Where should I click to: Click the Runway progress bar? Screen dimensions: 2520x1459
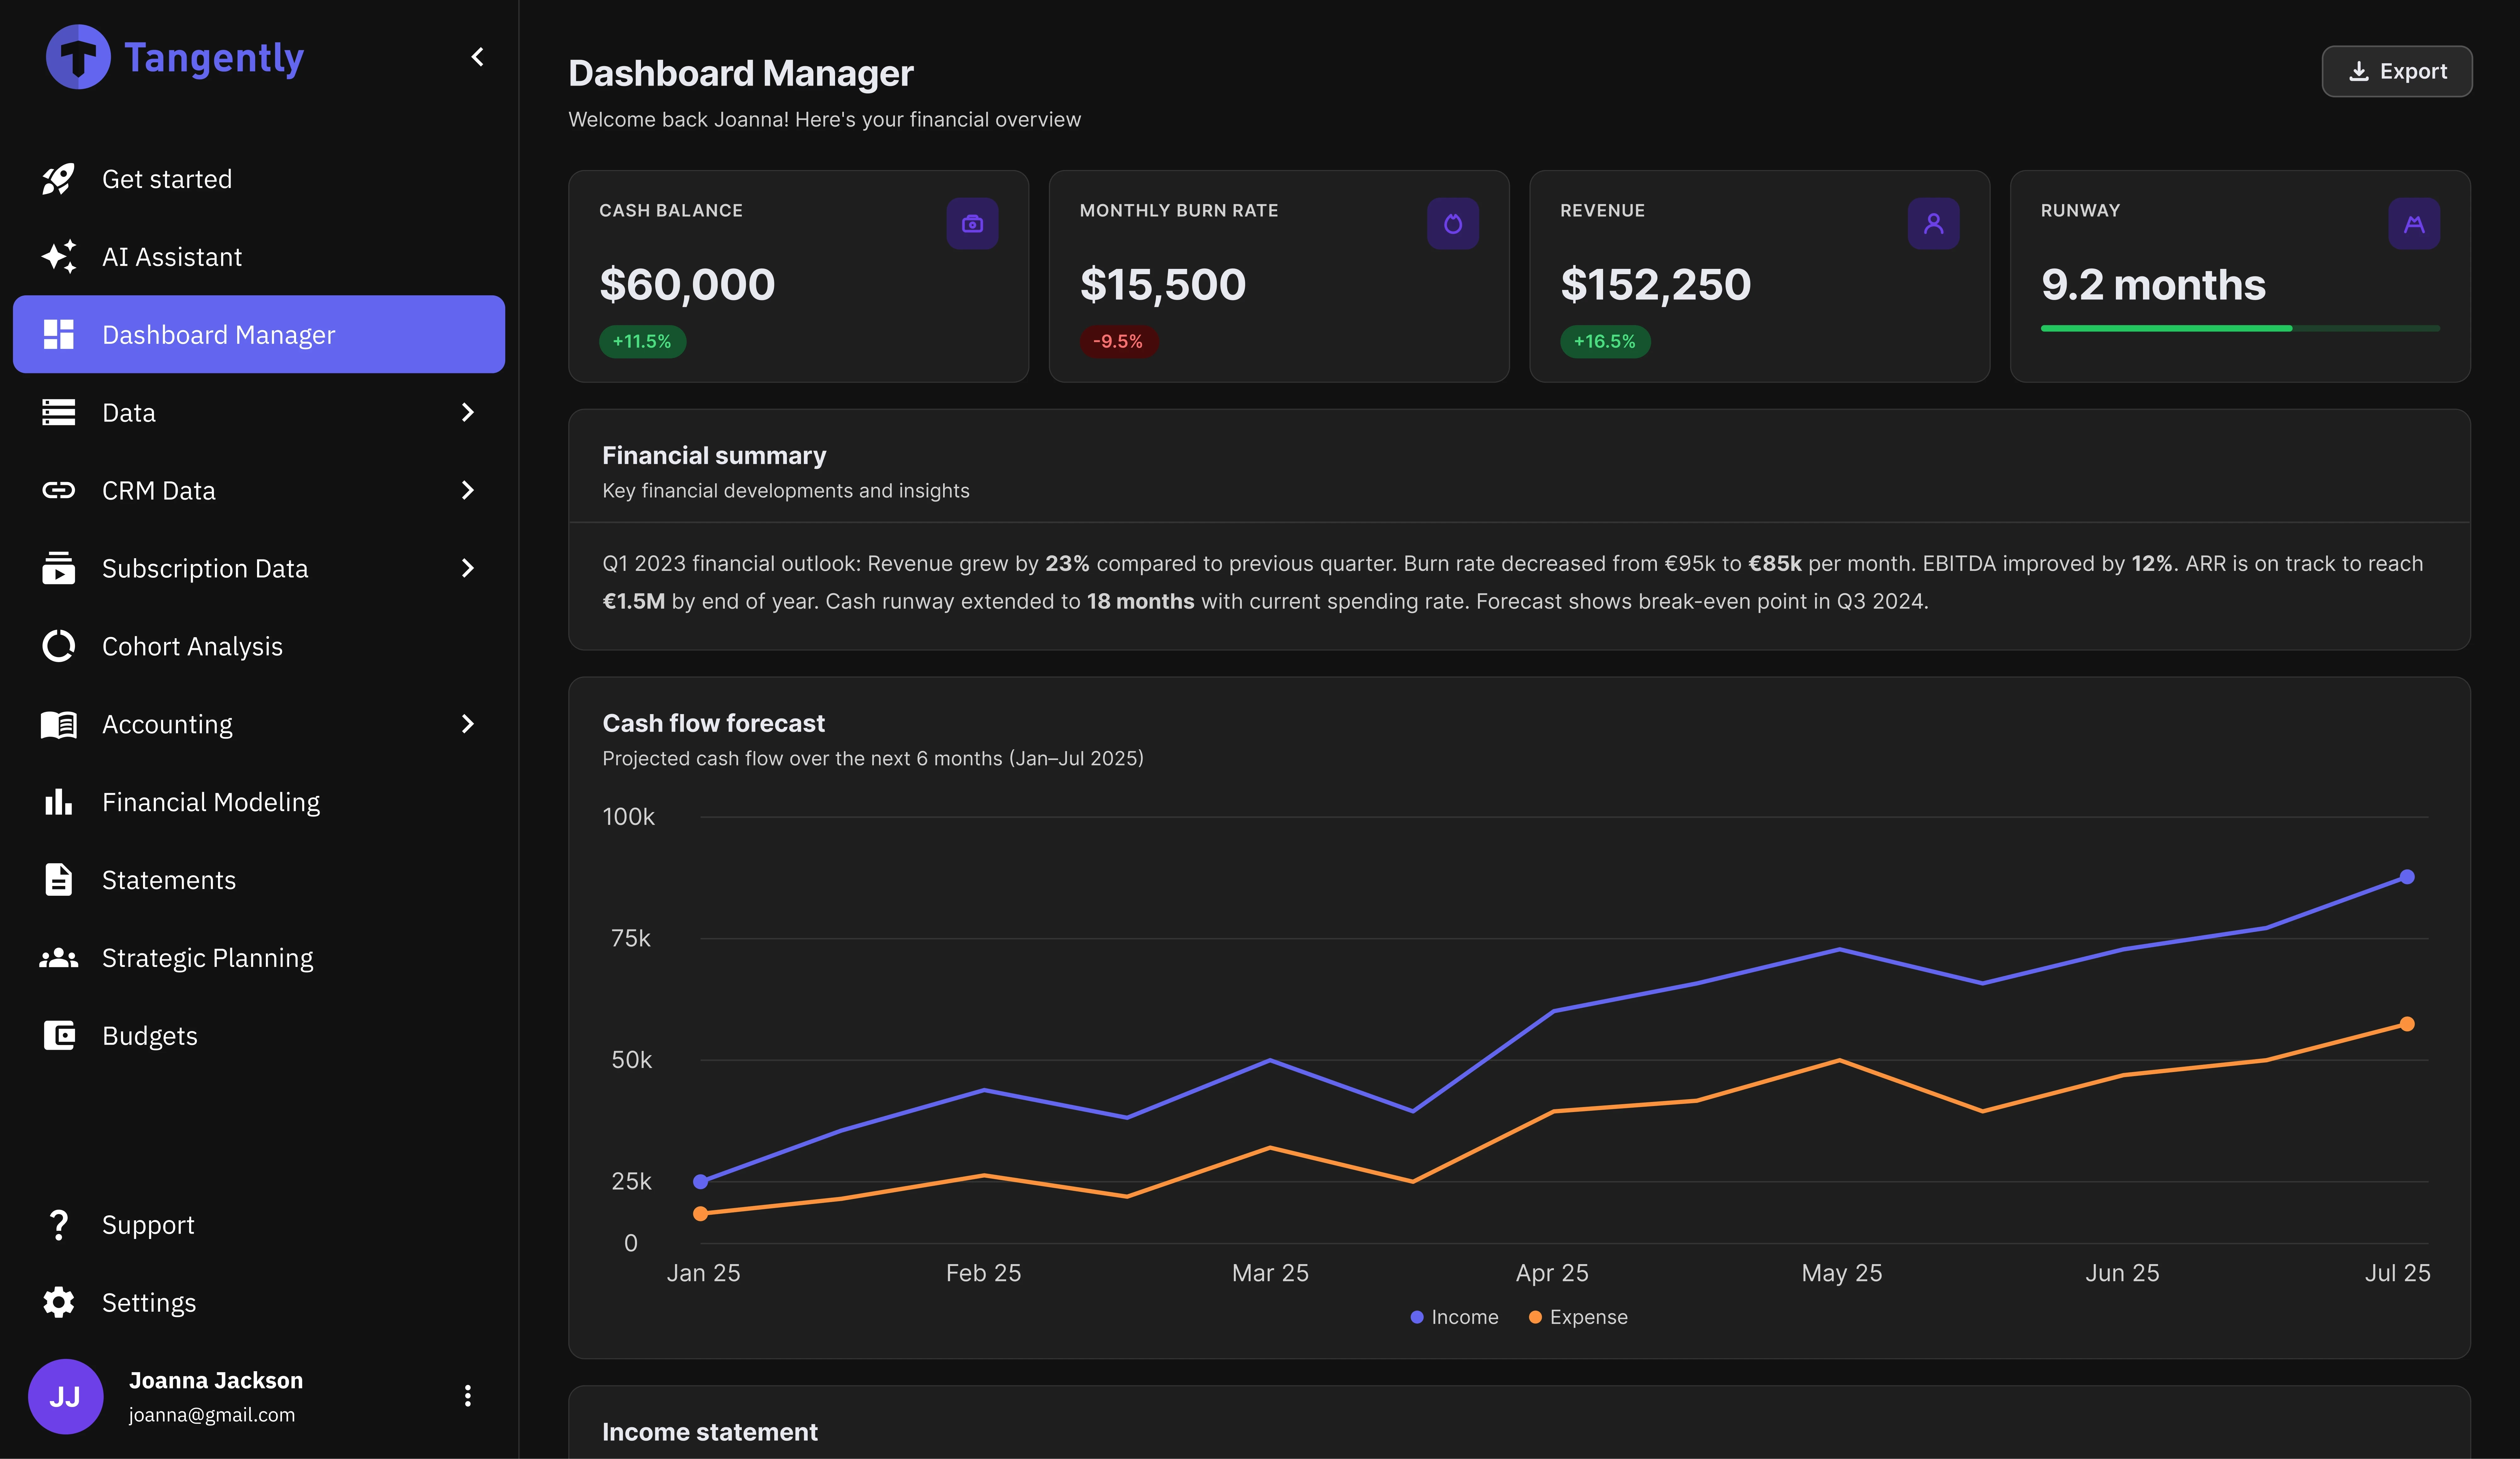click(2240, 328)
